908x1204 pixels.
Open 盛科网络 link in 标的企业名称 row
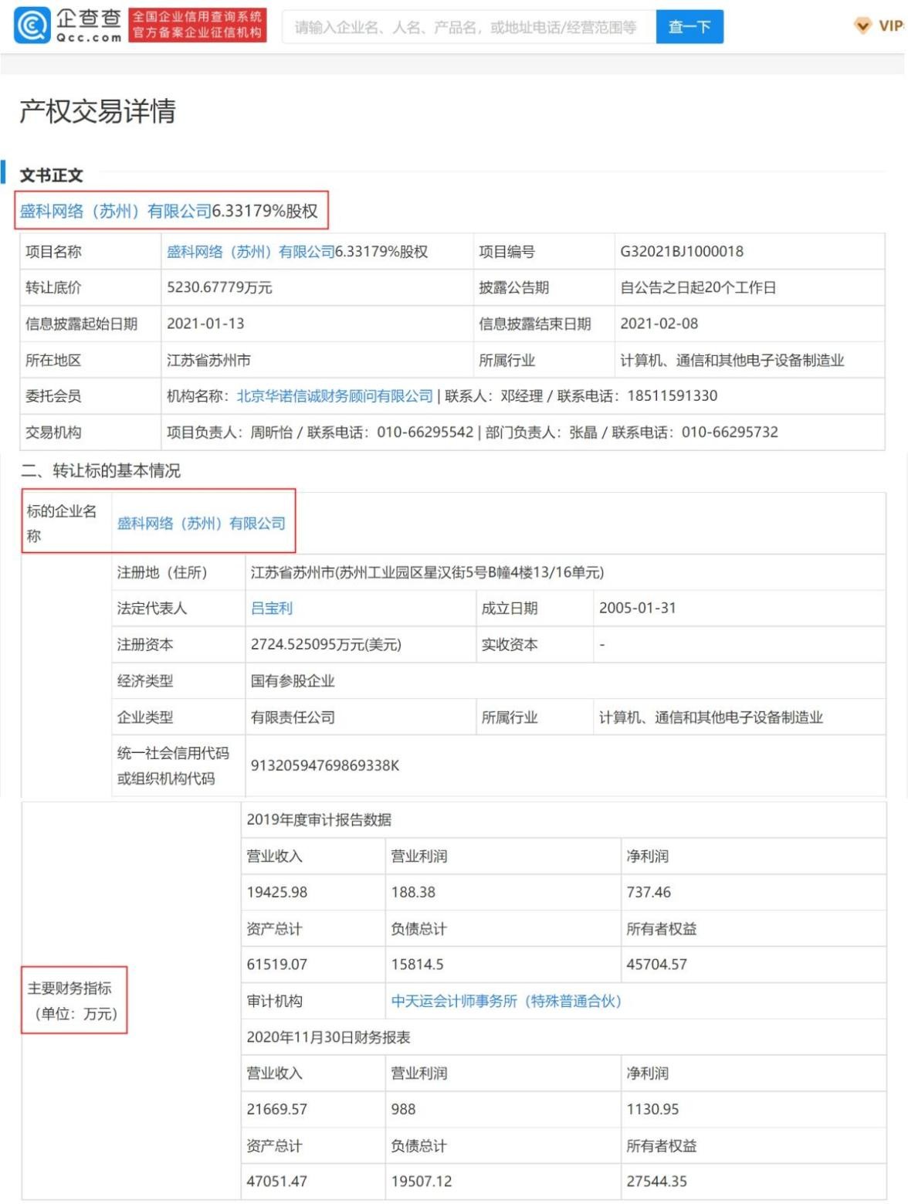(202, 523)
